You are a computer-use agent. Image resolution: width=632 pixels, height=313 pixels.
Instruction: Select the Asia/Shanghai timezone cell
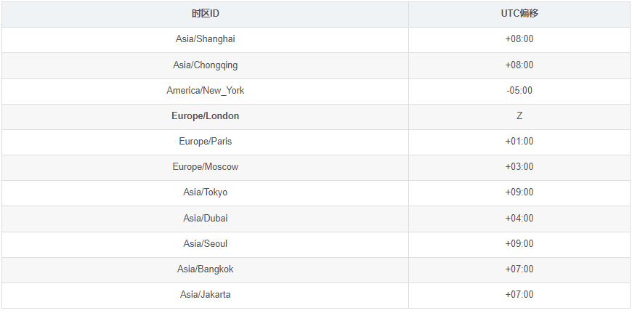click(x=206, y=39)
